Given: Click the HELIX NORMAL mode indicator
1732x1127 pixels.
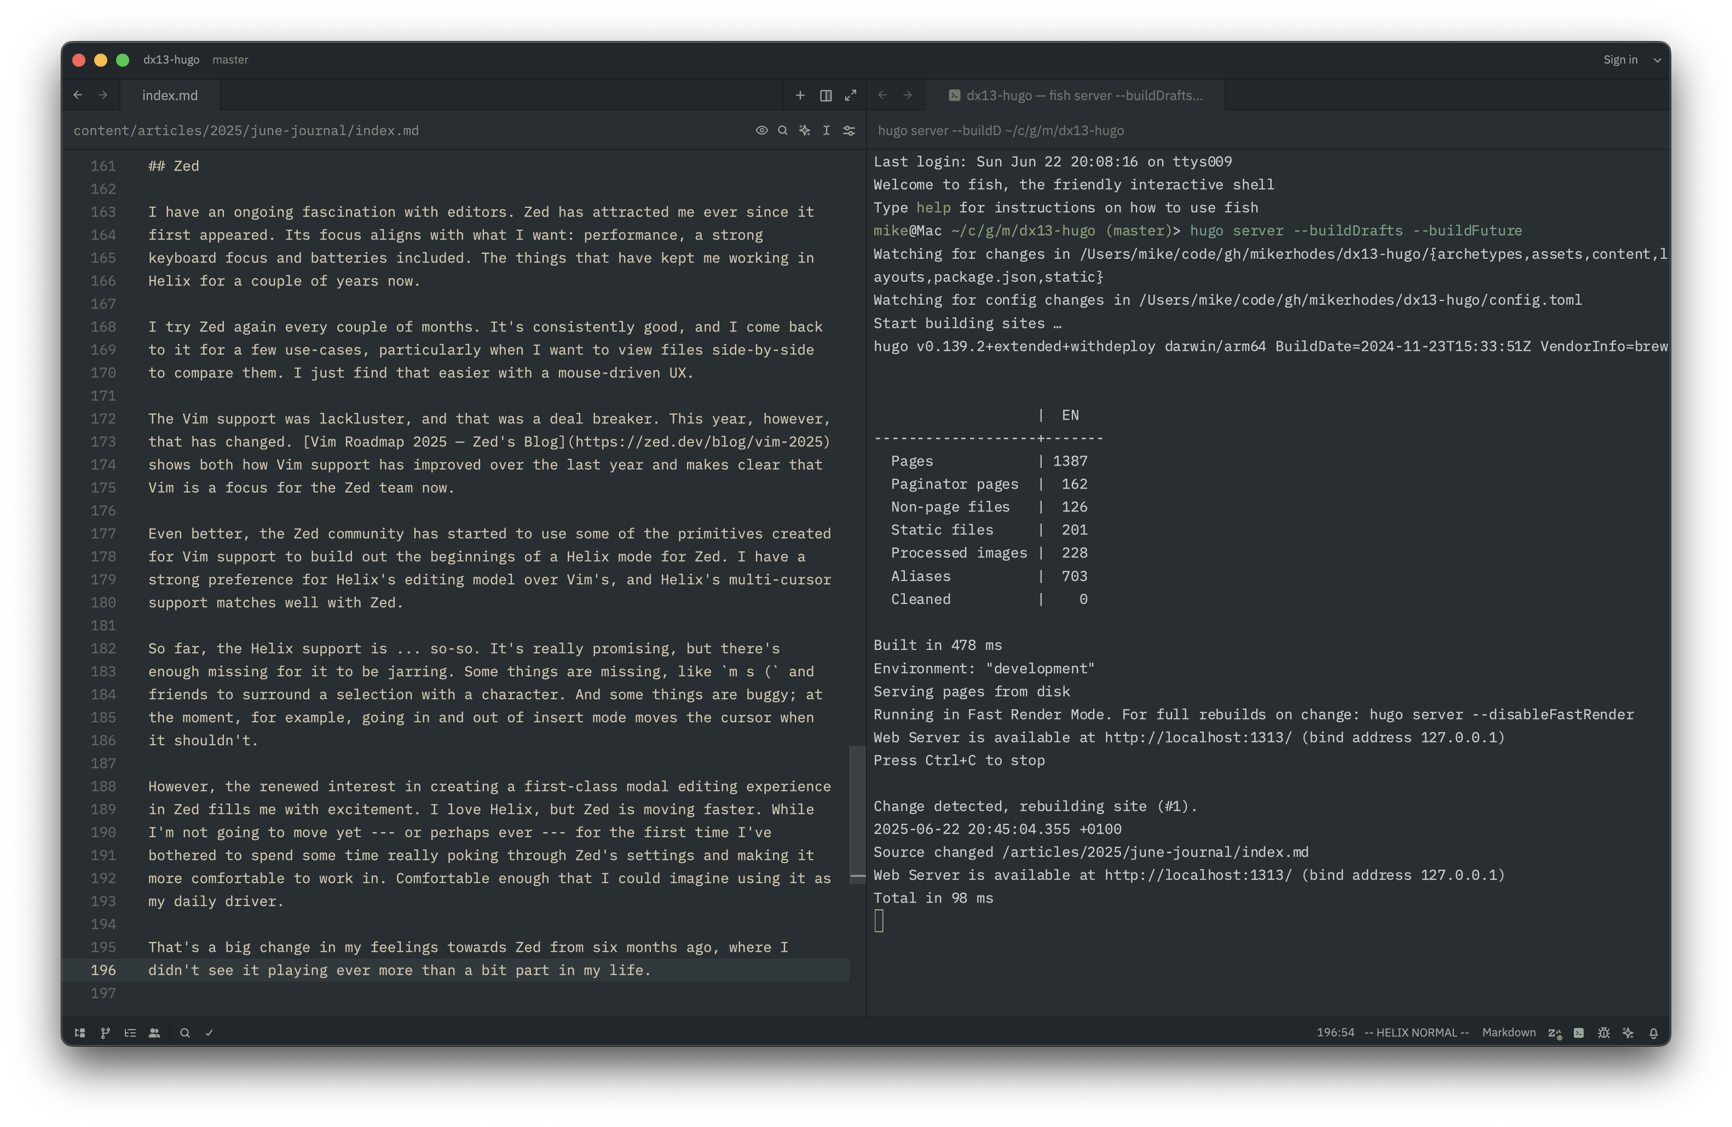Looking at the screenshot, I should point(1416,1032).
